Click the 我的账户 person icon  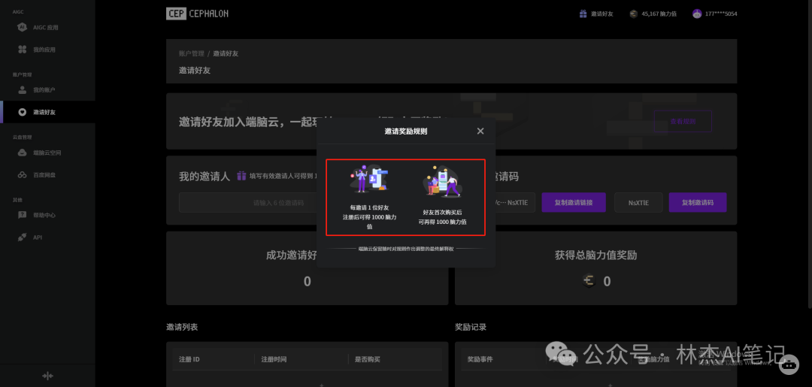23,90
